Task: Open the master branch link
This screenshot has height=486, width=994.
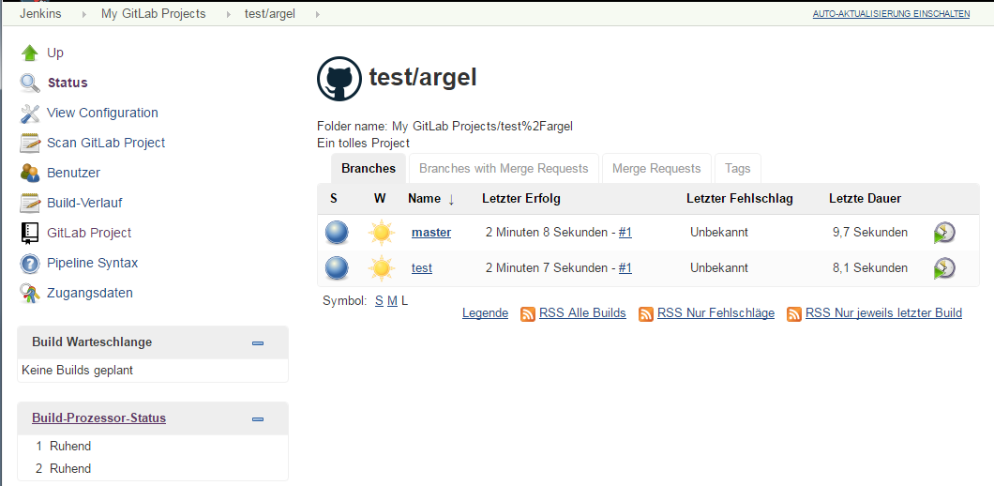Action: [431, 233]
